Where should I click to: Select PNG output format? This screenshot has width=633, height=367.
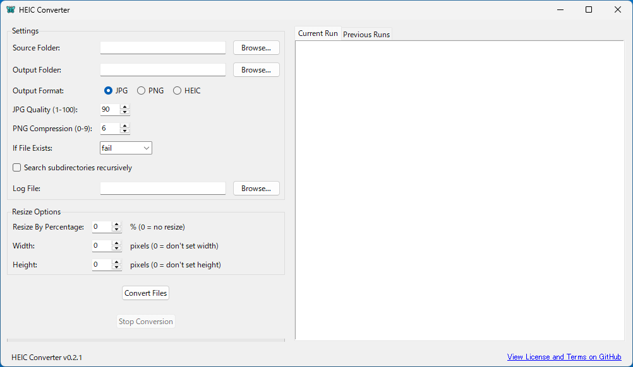(142, 91)
